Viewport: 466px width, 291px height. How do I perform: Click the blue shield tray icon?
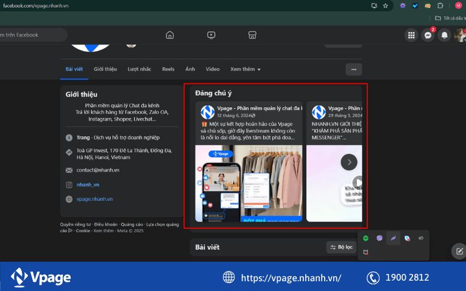(x=407, y=238)
